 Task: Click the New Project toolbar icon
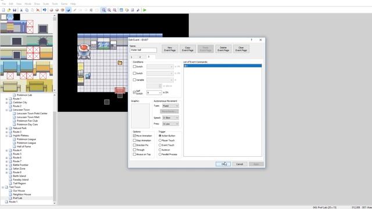click(x=3, y=10)
